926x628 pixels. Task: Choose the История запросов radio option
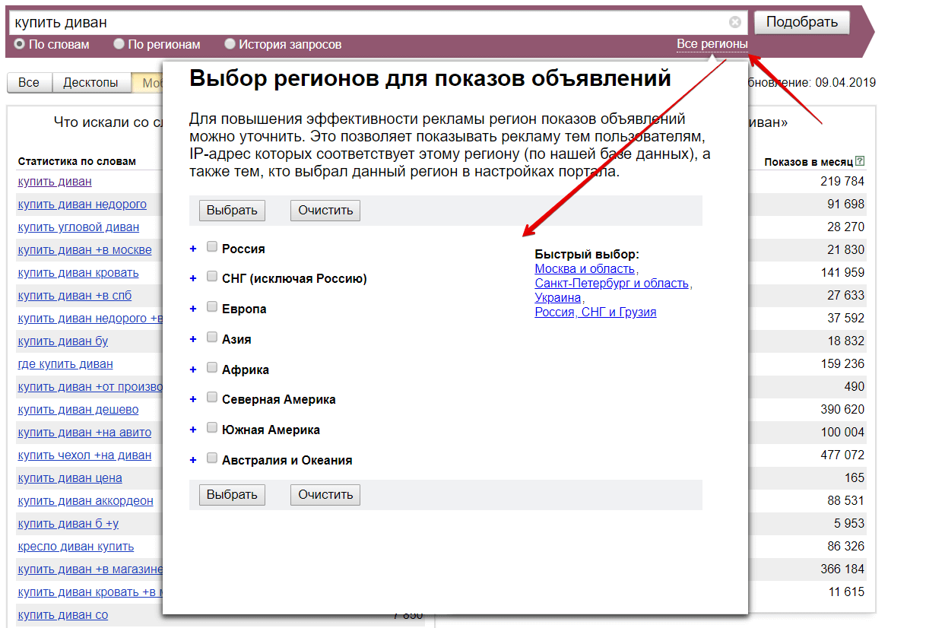point(230,44)
